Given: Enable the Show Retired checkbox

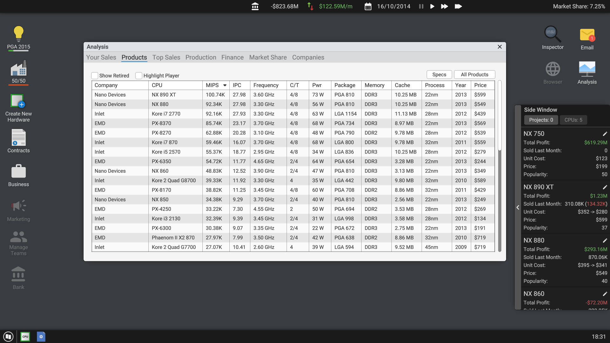Looking at the screenshot, I should click(95, 76).
